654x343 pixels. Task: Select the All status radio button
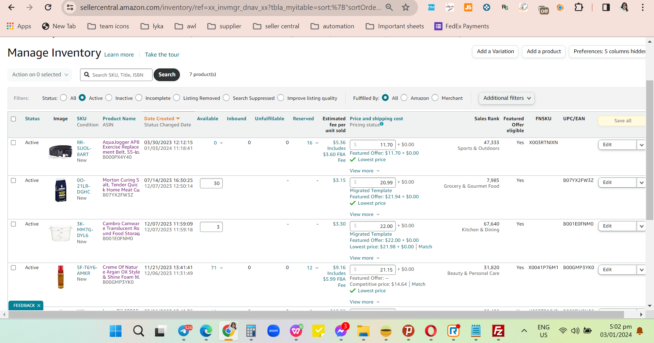coord(63,98)
